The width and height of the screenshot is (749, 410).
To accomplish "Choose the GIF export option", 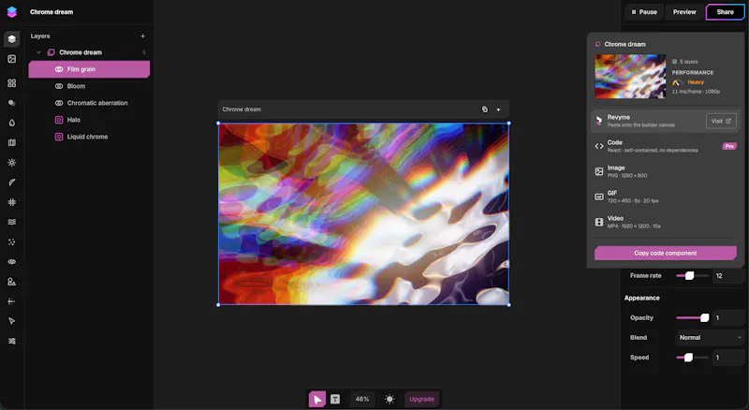I will click(665, 197).
